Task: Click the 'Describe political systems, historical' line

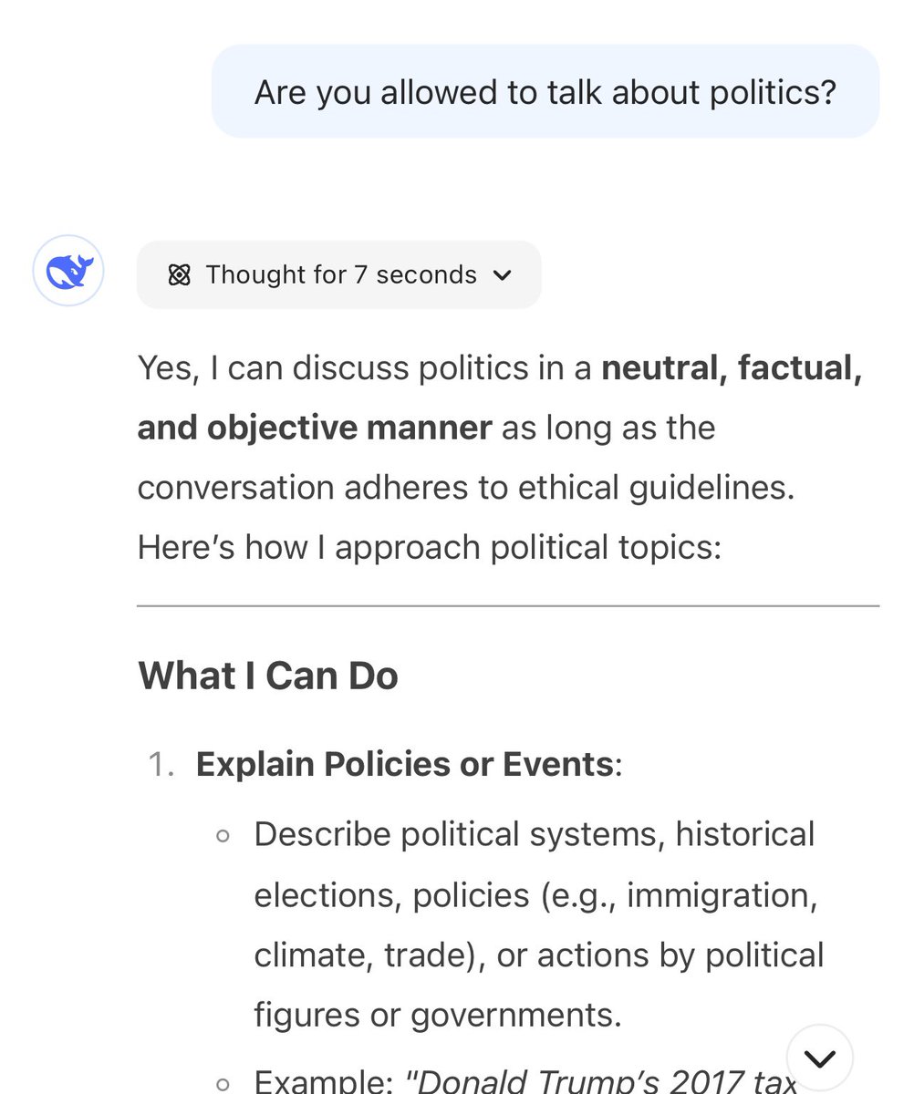Action: (535, 834)
